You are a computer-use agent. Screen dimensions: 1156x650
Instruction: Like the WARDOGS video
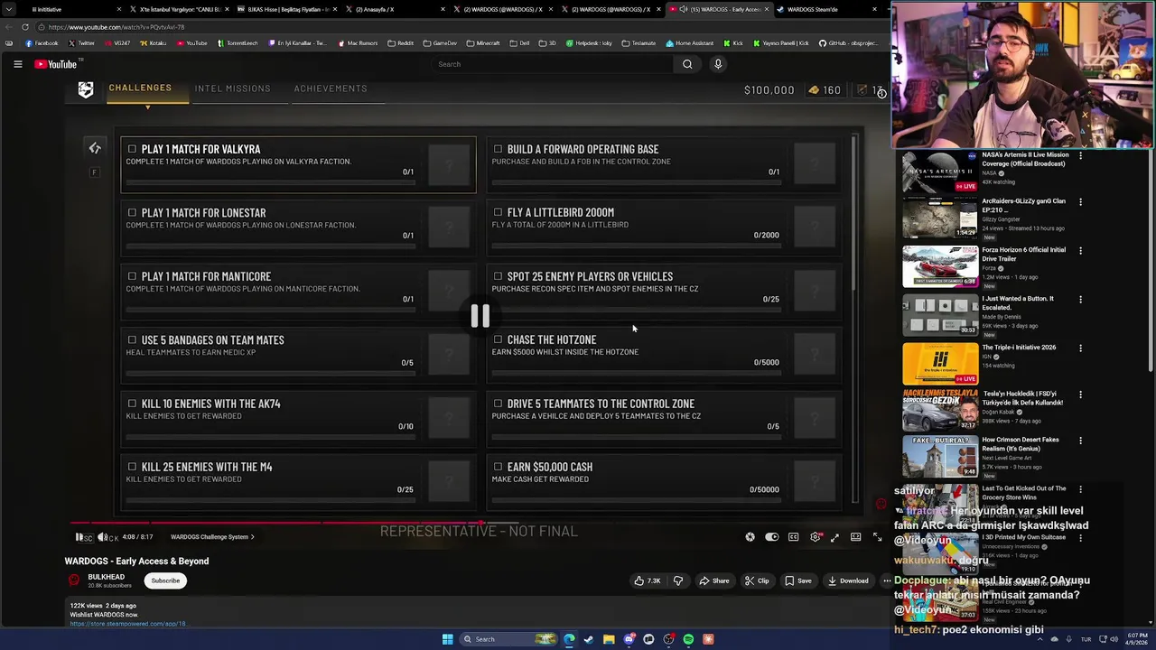coord(648,580)
